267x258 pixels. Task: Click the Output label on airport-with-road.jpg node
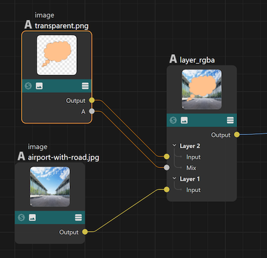69,233
